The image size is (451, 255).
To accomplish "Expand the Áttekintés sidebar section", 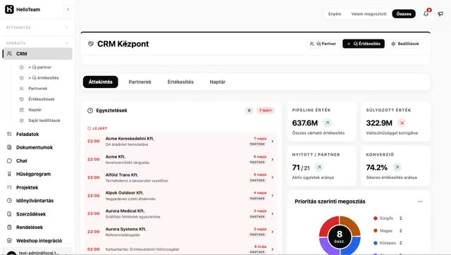I will pos(67,27).
